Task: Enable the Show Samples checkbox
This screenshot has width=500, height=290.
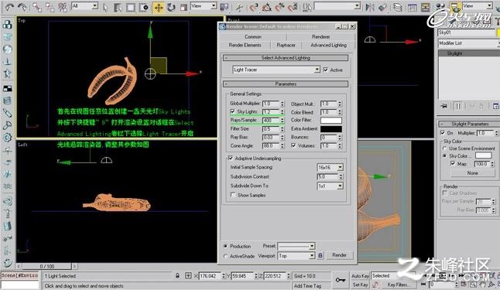Action: coord(233,194)
